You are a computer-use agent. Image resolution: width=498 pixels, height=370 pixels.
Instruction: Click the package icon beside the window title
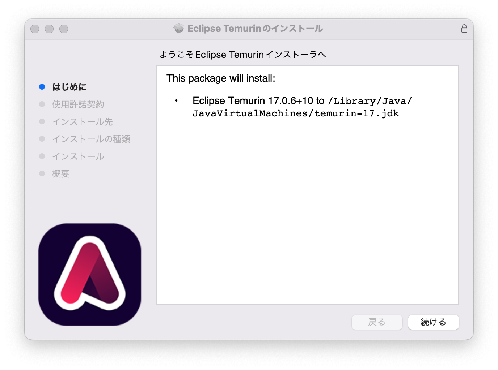click(x=179, y=28)
